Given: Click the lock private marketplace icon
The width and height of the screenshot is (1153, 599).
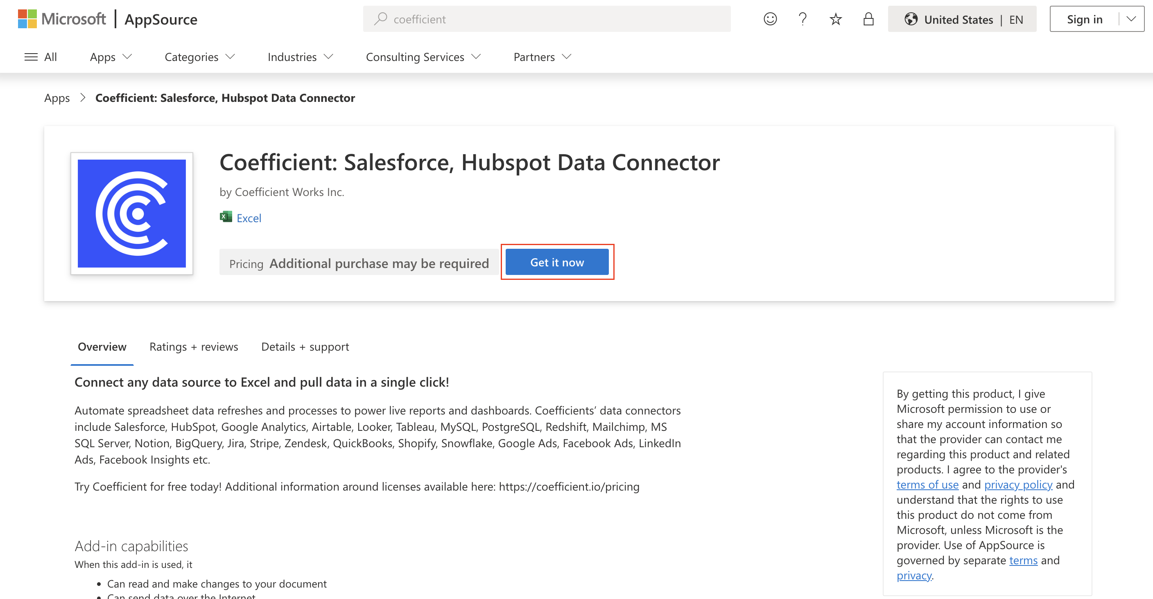Looking at the screenshot, I should [868, 19].
